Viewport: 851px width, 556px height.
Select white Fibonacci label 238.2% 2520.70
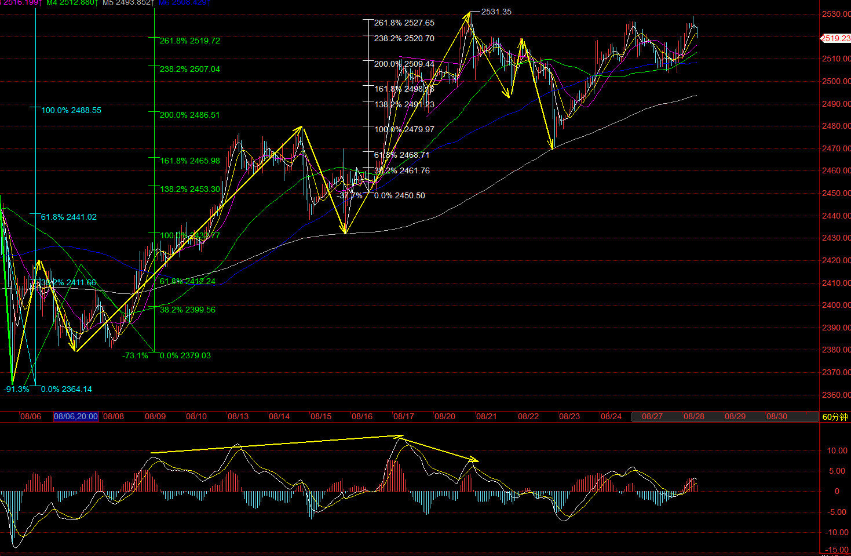point(404,38)
